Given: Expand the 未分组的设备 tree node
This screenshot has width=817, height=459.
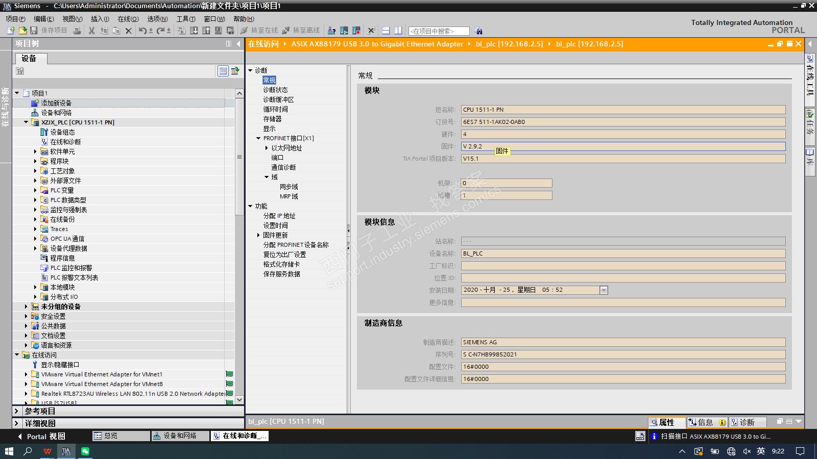Looking at the screenshot, I should tap(26, 307).
